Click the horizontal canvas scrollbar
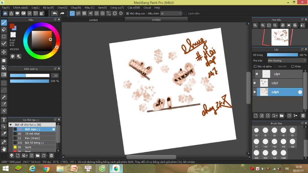Image resolution: width=308 pixels, height=173 pixels. pos(151,157)
